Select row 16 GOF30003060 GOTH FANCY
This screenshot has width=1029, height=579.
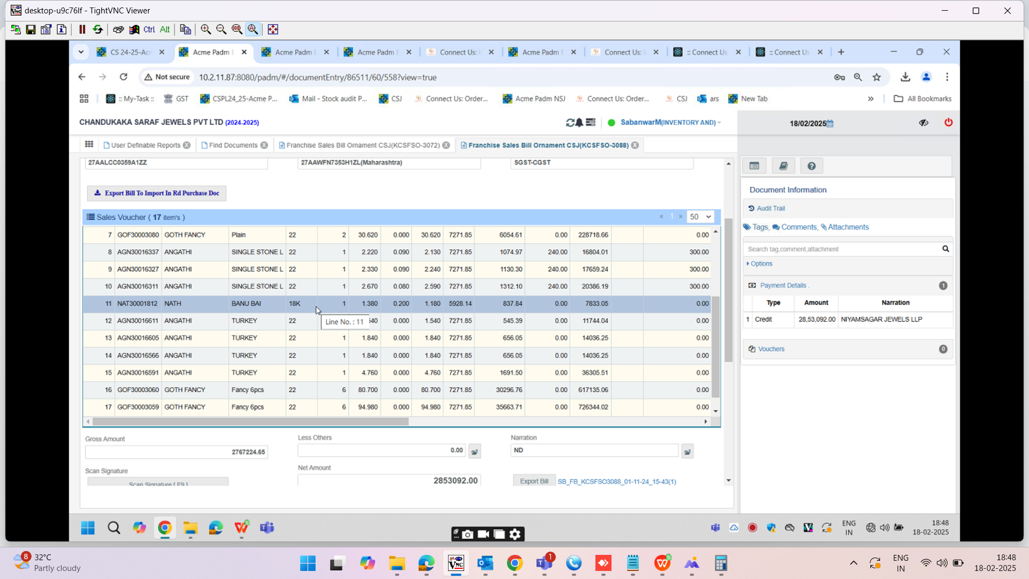tap(397, 390)
